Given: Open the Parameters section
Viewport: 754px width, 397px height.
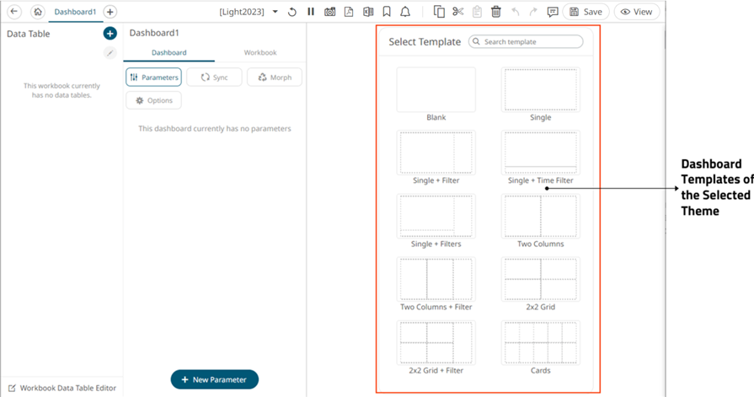Looking at the screenshot, I should click(x=154, y=77).
